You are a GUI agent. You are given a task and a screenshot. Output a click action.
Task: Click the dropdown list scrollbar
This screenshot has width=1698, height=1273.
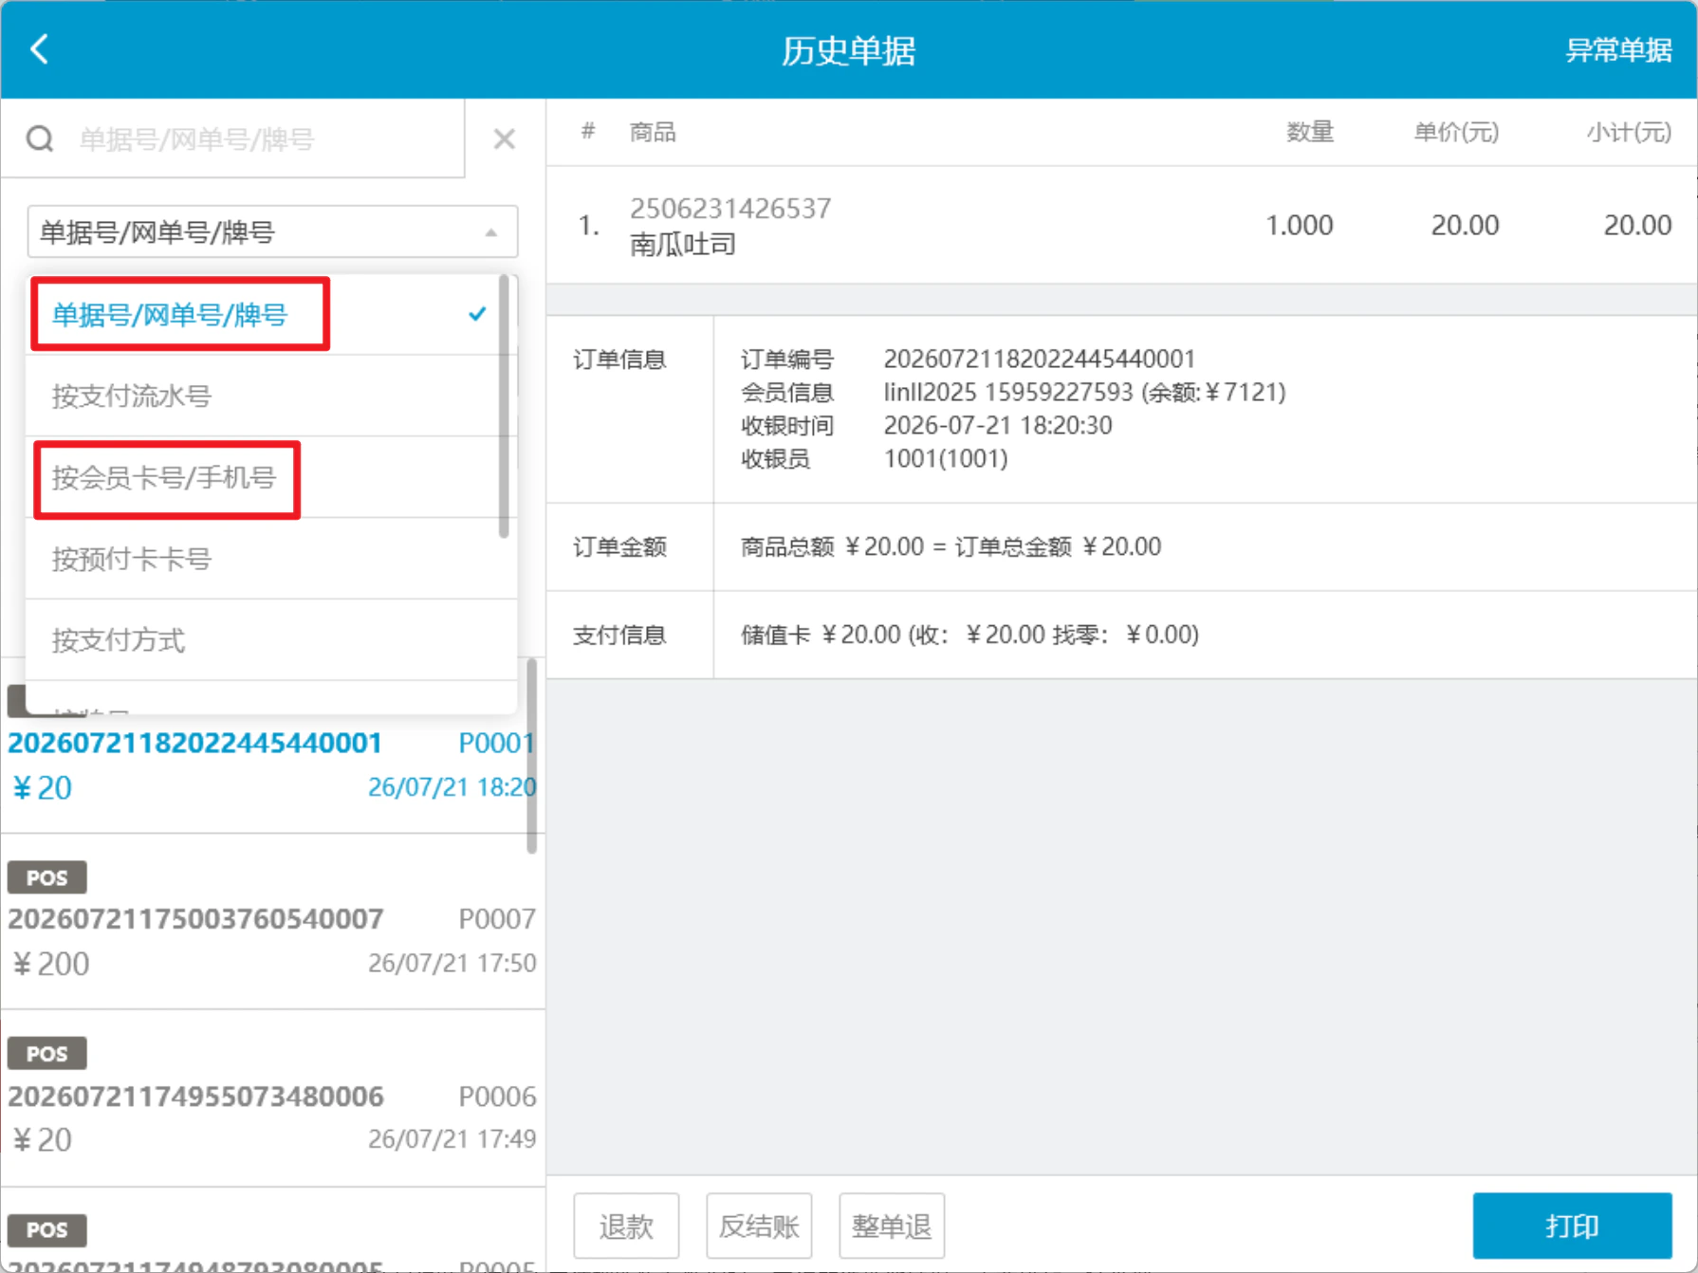coord(504,408)
